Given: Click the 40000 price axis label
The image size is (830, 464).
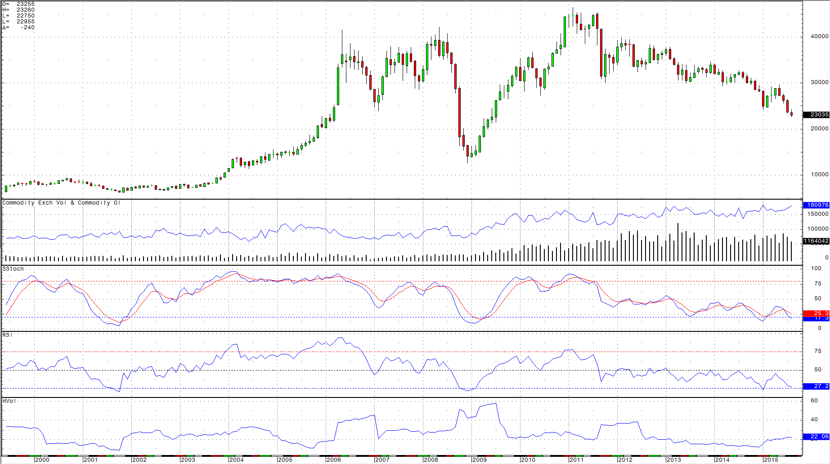Looking at the screenshot, I should tap(819, 36).
